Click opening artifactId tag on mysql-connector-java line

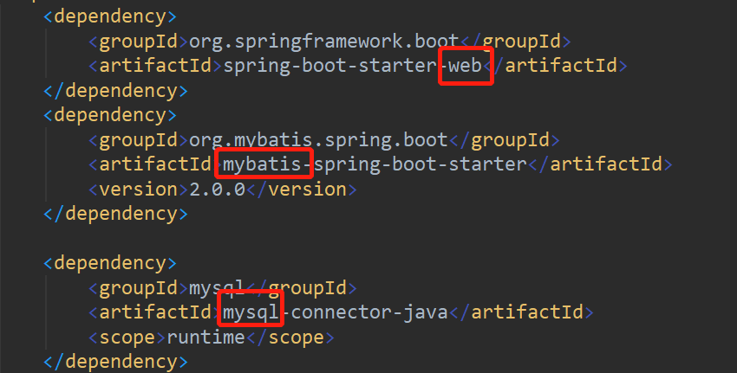[x=155, y=312]
